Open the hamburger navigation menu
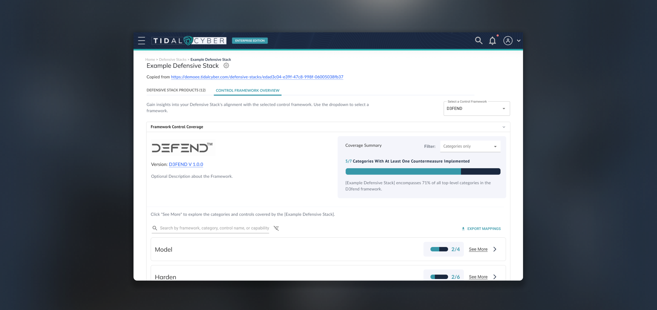The width and height of the screenshot is (657, 310). pyautogui.click(x=141, y=40)
